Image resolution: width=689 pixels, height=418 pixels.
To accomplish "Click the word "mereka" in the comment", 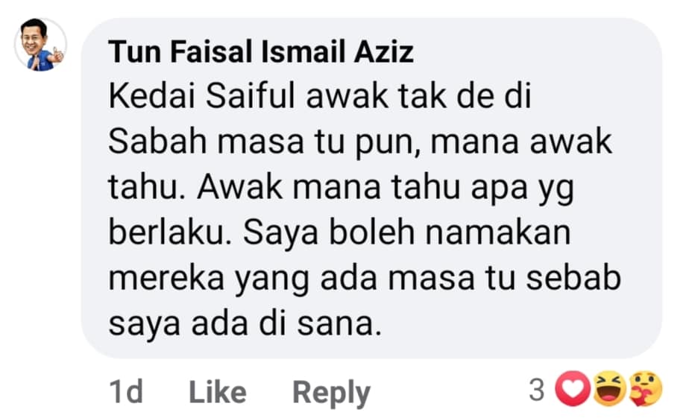I will tap(166, 279).
